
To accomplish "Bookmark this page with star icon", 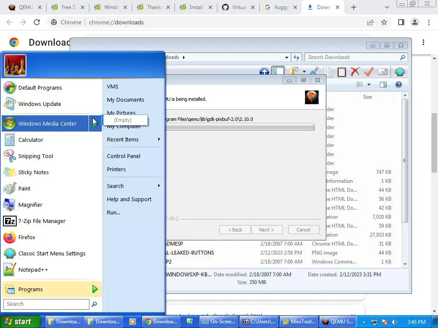I will click(x=385, y=22).
